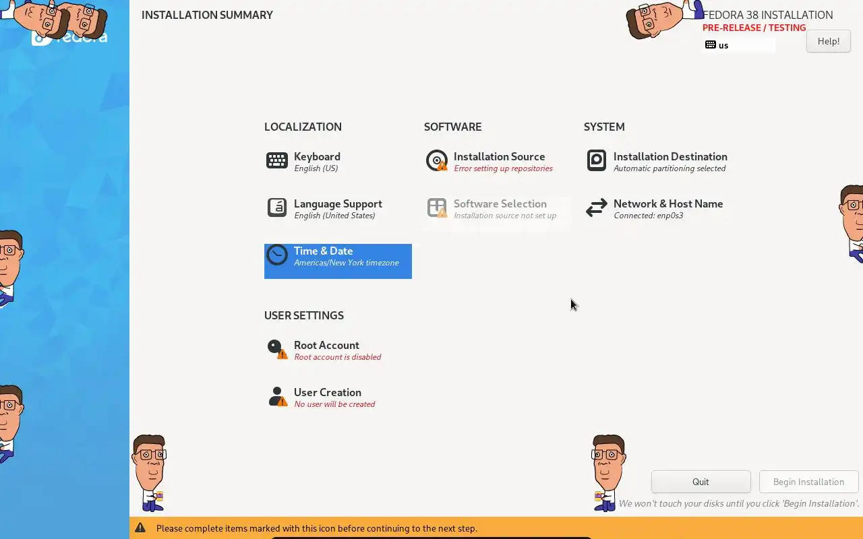Click the us keyboard layout indicator
863x539 pixels.
click(x=739, y=45)
